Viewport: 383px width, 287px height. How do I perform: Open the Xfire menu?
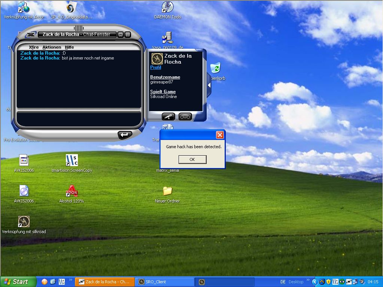coord(34,47)
